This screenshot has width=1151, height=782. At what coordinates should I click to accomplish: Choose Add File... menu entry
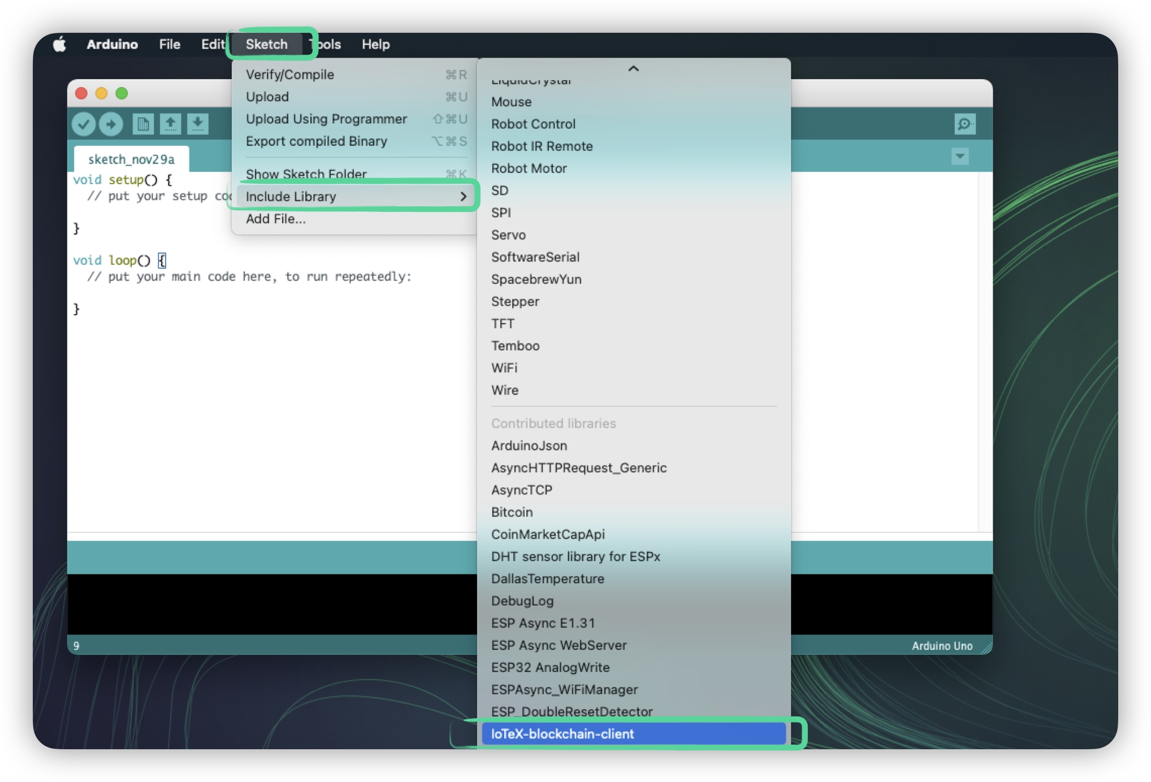[x=276, y=219]
